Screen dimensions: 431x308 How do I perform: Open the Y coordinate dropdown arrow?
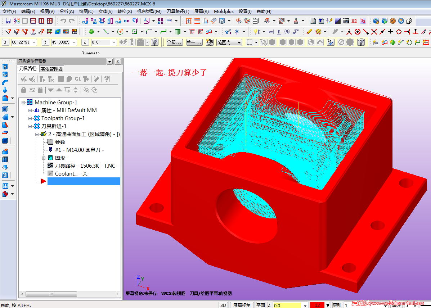74,42
